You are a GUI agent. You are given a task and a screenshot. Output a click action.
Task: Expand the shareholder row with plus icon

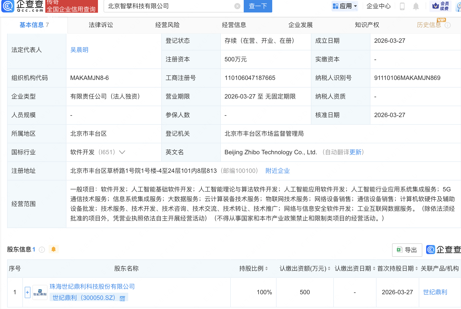(27, 292)
